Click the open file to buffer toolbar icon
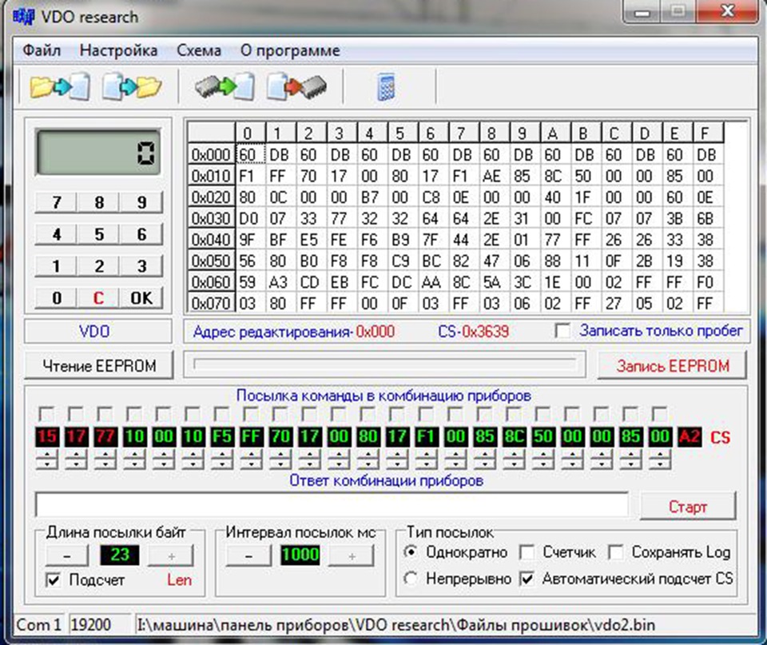 tap(60, 86)
